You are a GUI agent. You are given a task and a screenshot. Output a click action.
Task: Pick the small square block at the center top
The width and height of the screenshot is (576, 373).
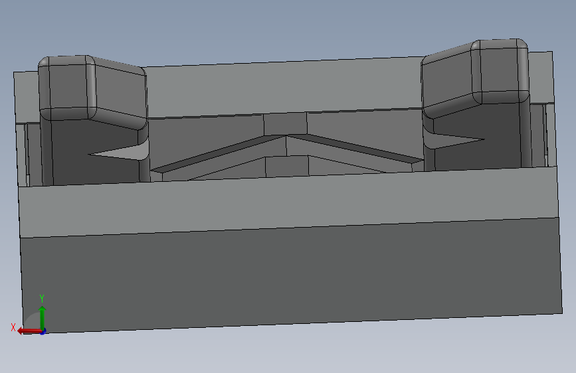(x=285, y=124)
